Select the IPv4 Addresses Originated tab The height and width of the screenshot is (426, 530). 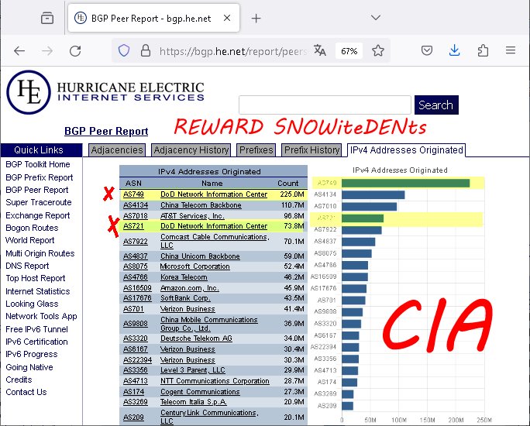tap(407, 150)
